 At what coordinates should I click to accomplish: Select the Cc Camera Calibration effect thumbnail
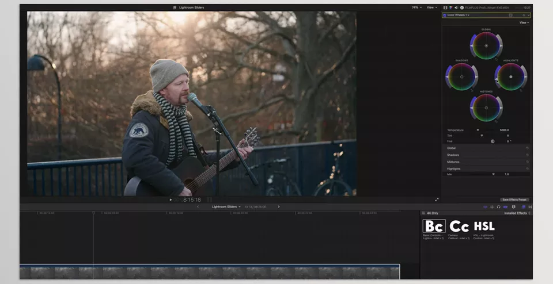click(x=459, y=227)
